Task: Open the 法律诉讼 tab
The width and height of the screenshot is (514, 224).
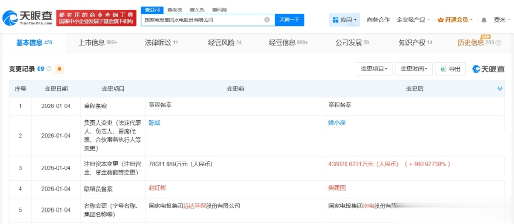Action: tap(161, 43)
